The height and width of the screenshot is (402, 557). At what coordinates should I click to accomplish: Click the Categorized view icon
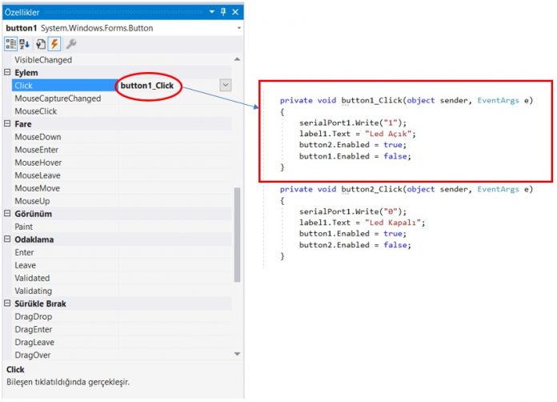pyautogui.click(x=11, y=44)
